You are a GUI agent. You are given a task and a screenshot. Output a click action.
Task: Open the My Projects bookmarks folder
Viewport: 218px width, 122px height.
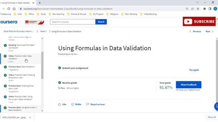[x=96, y=14]
